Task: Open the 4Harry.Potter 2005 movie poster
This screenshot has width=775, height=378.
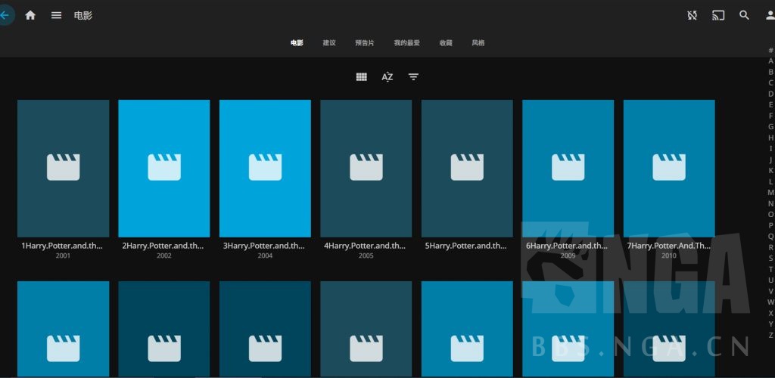Action: pyautogui.click(x=366, y=169)
